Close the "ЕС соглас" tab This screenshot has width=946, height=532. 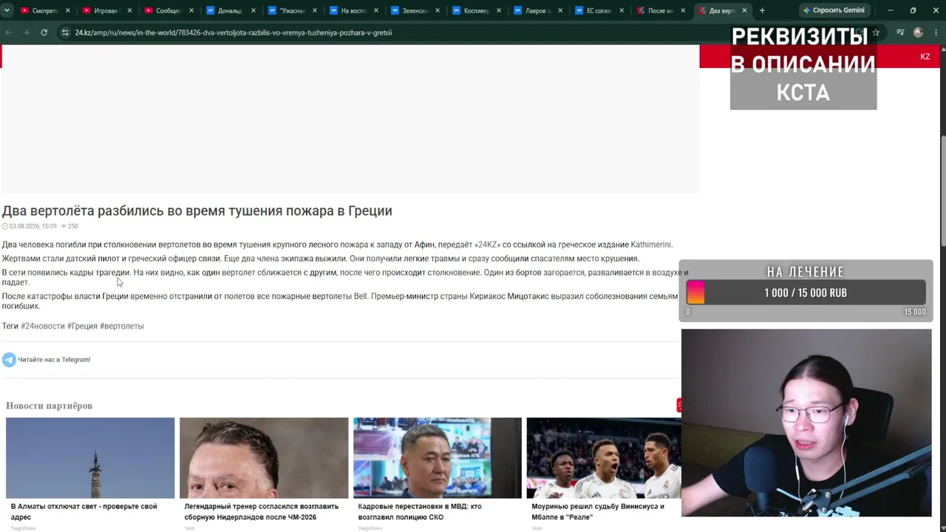(622, 10)
